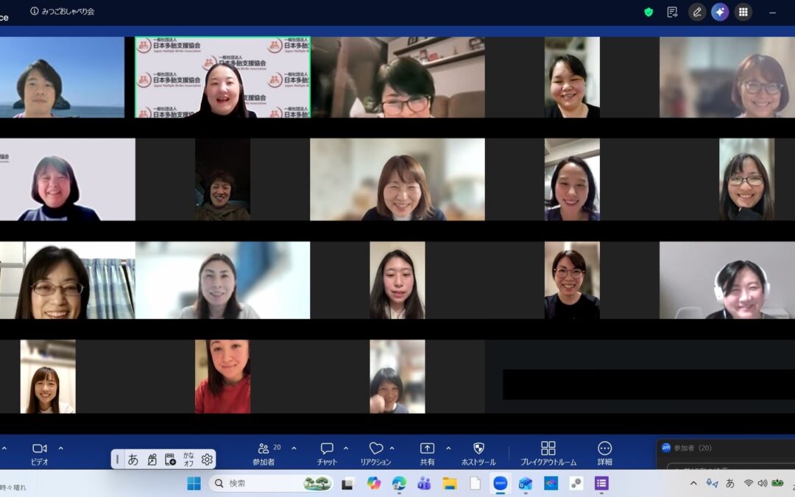Click the pen annotation icon at top

click(x=696, y=12)
